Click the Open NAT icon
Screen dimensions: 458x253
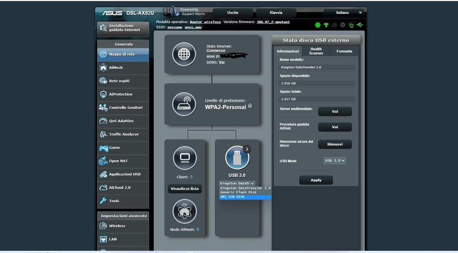click(103, 161)
